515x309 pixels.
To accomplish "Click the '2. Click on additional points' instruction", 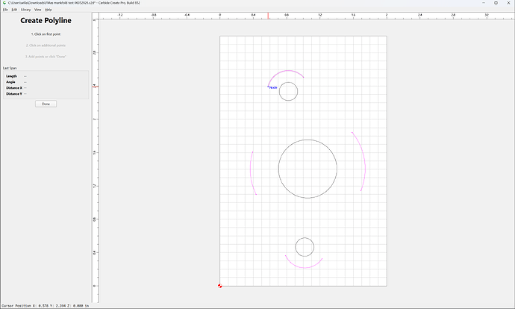I will point(46,46).
